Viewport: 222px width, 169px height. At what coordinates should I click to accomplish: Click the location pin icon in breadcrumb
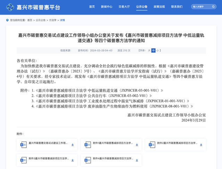(7, 20)
